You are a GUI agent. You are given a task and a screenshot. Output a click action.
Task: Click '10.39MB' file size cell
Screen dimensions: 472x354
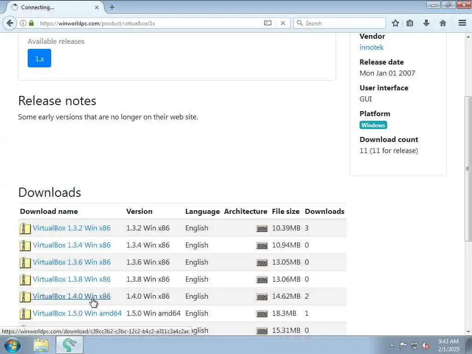[x=286, y=228]
